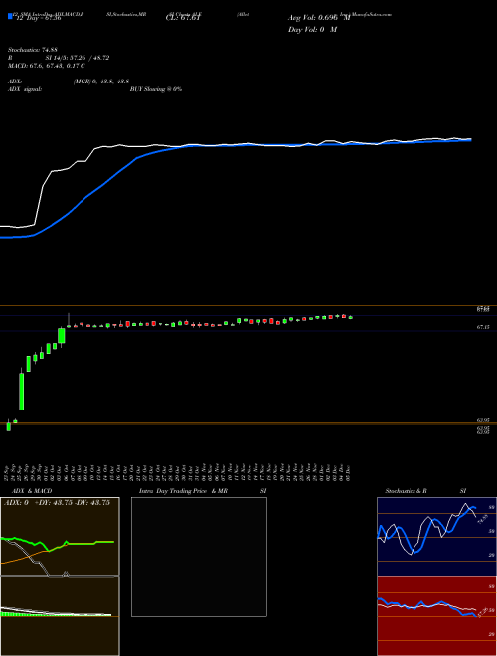
Task: Click the '12 Day = 67.36' legend text
Action: (38, 18)
